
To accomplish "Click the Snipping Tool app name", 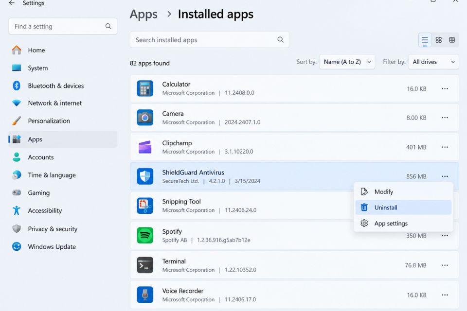I will [181, 202].
